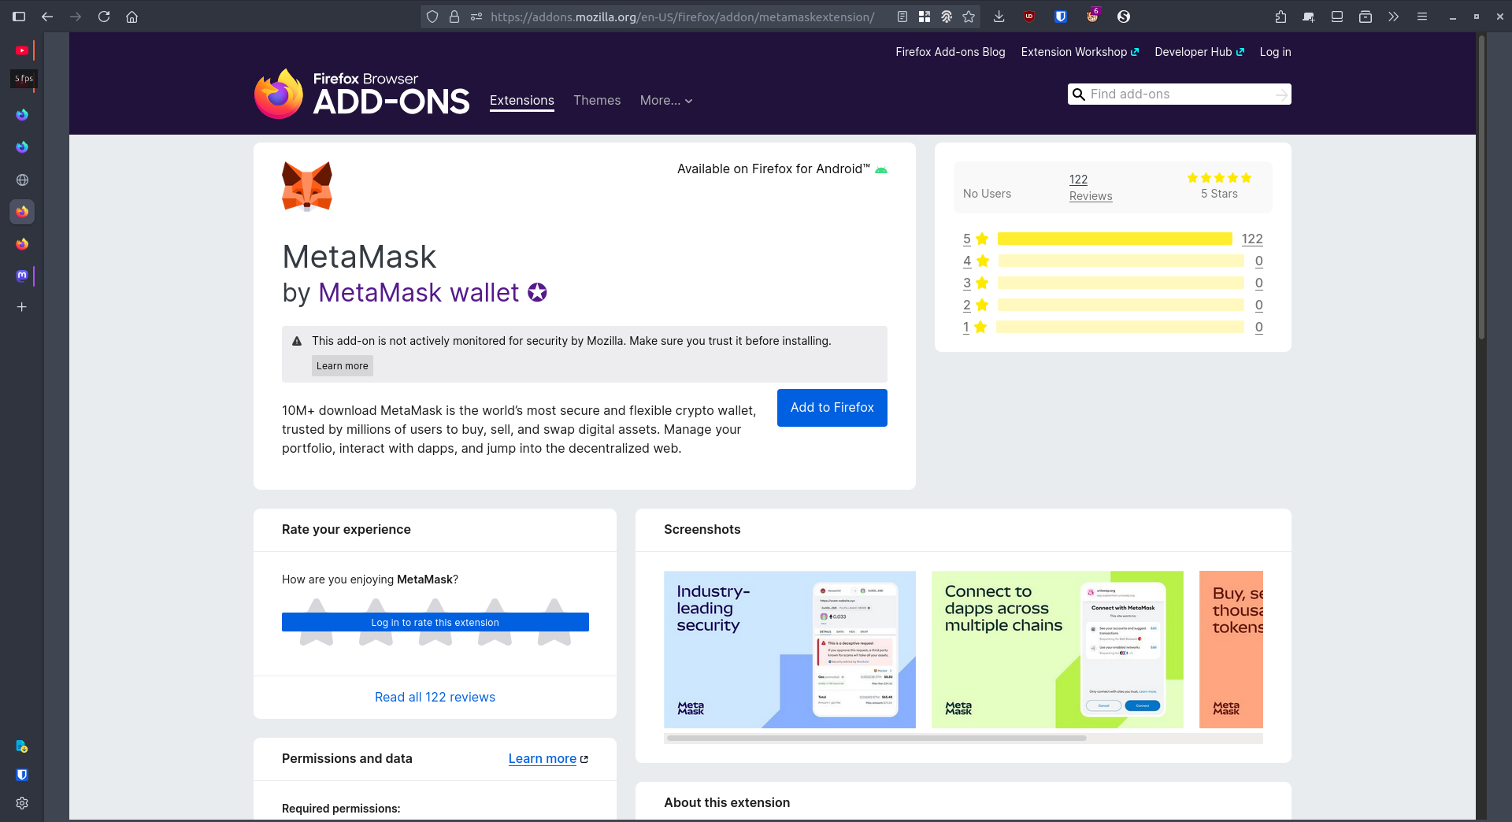Switch to the globe-icon vertical tab
The height and width of the screenshot is (822, 1512).
[x=22, y=180]
